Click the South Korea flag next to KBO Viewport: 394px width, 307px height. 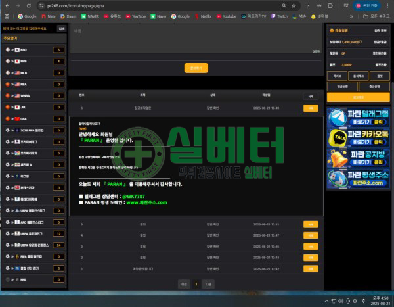click(x=17, y=50)
